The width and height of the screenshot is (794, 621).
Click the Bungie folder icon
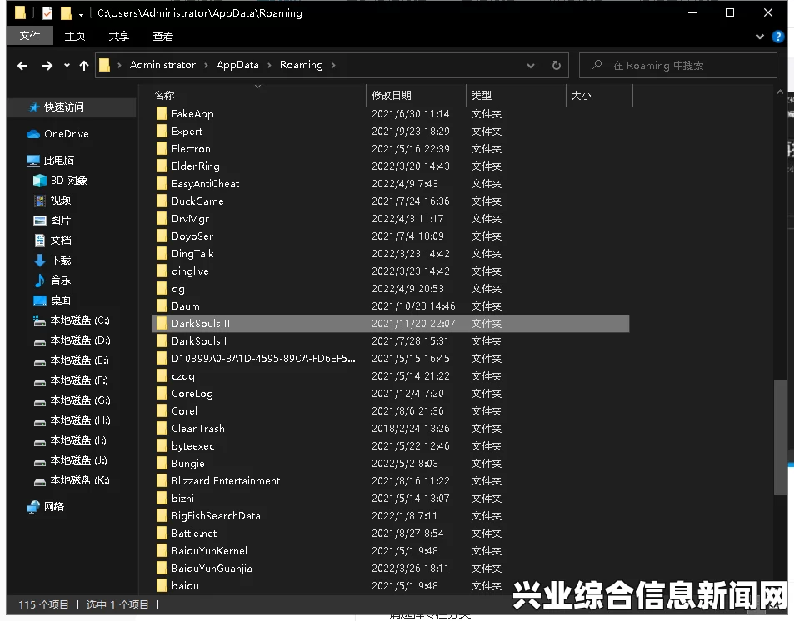(x=162, y=463)
